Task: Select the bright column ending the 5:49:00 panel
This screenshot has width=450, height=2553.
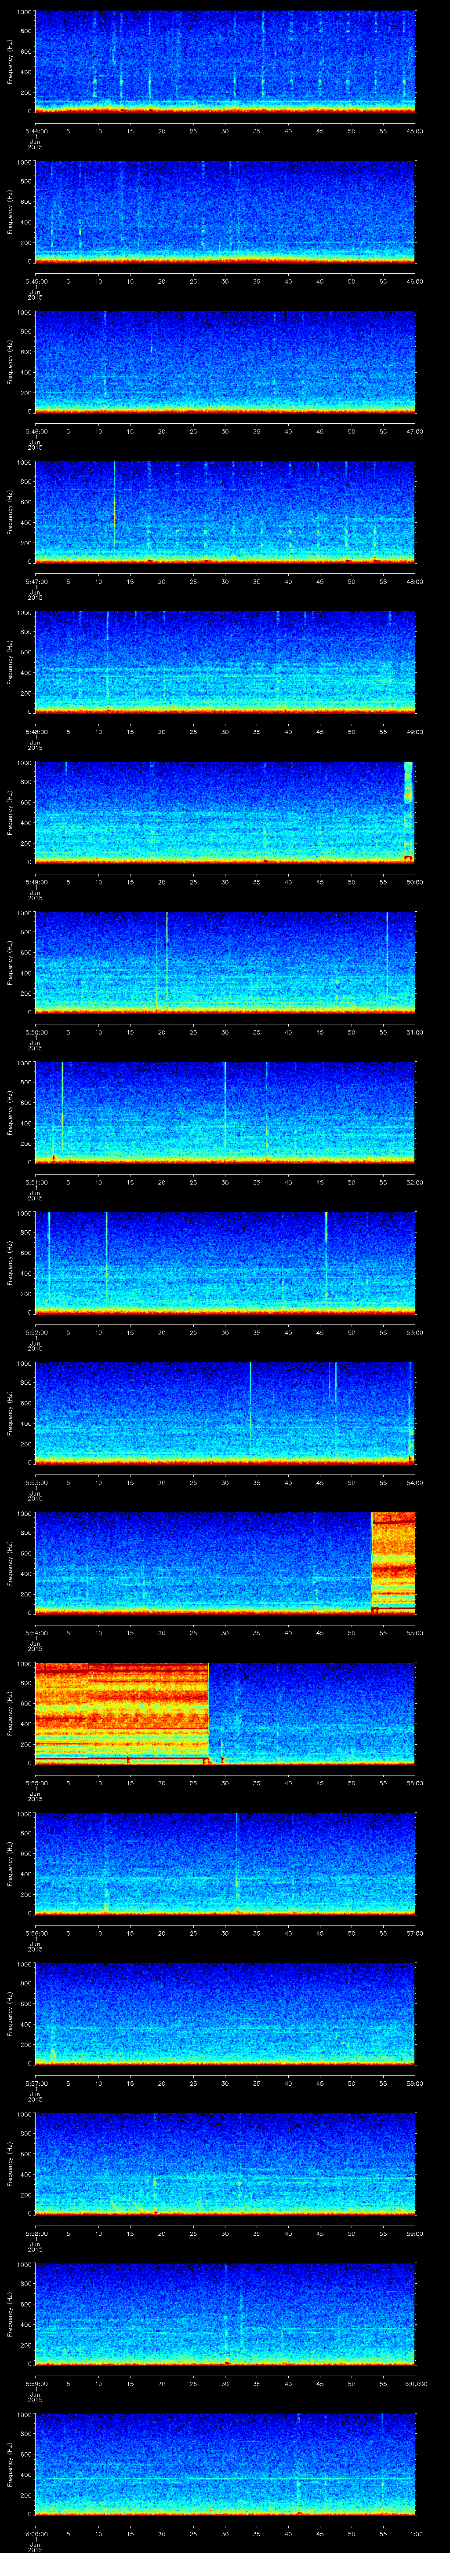Action: pyautogui.click(x=408, y=812)
